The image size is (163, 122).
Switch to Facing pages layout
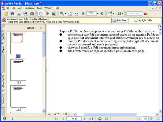158,119
